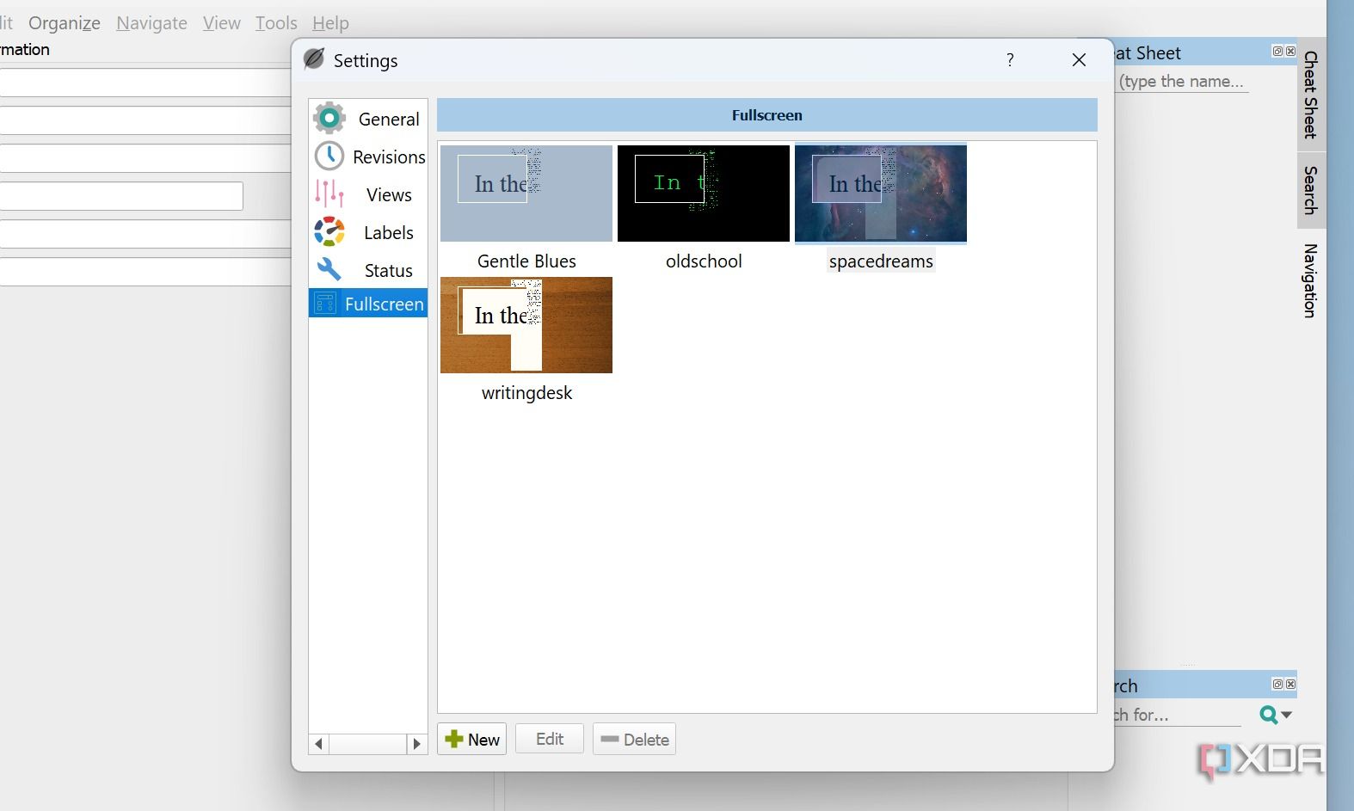This screenshot has width=1354, height=811.
Task: Open the Organize menu
Action: (x=65, y=23)
